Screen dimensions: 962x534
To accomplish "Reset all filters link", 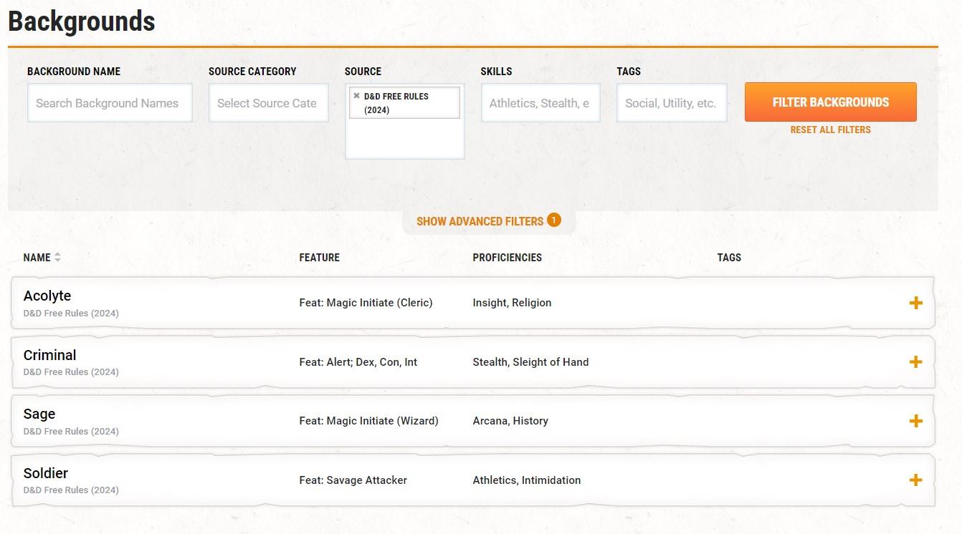I will (x=830, y=130).
